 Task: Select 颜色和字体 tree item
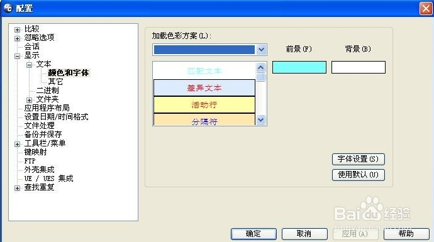pos(69,73)
